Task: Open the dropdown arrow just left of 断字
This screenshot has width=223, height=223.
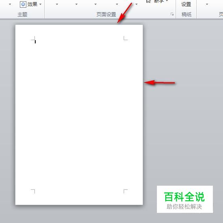Action: tap(136, 4)
